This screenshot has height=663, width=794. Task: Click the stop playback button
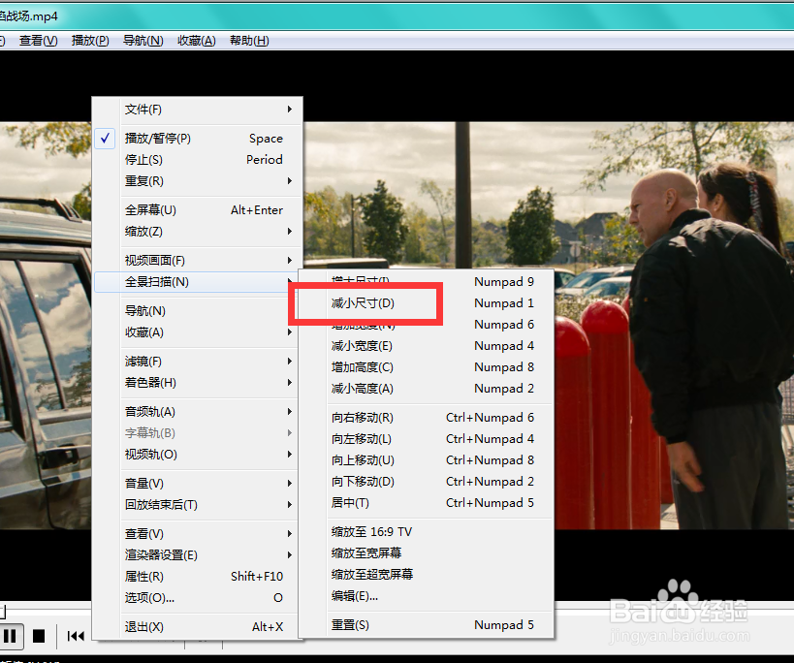(x=39, y=636)
